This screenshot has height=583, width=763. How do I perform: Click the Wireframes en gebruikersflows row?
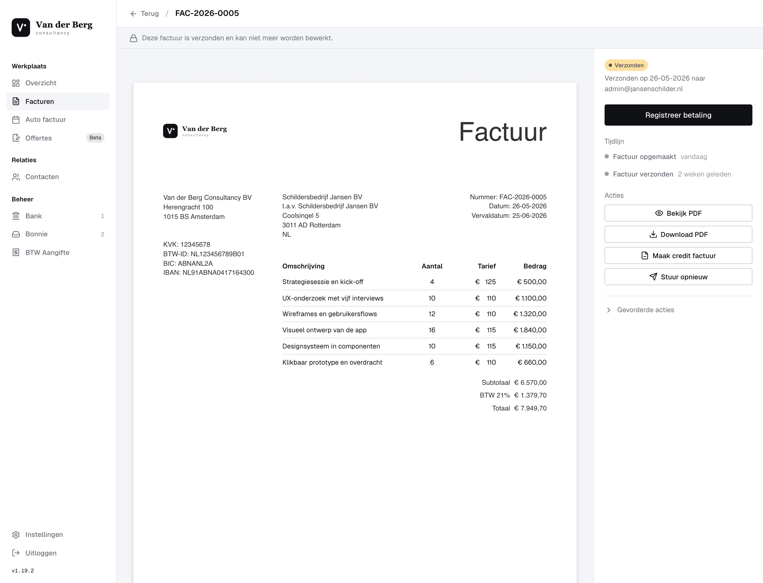(414, 314)
